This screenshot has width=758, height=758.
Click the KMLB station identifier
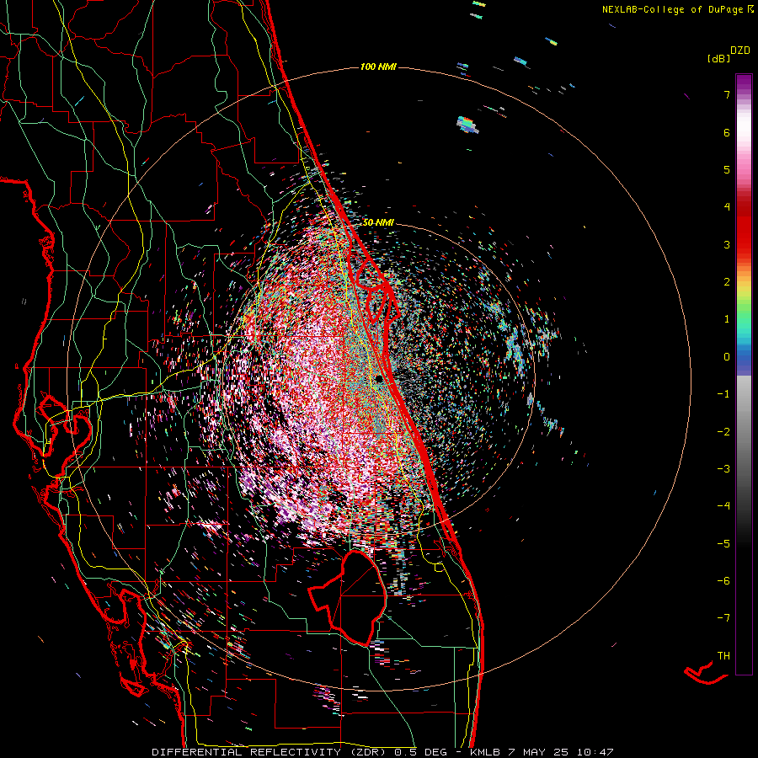tap(486, 752)
